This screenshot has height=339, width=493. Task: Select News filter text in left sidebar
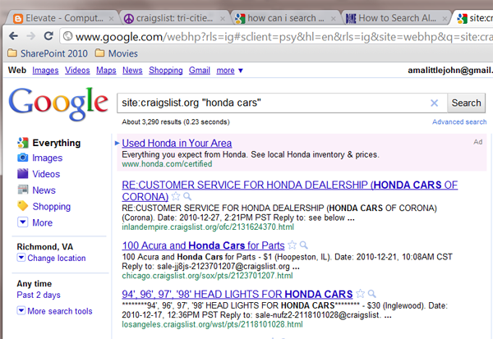pyautogui.click(x=44, y=190)
